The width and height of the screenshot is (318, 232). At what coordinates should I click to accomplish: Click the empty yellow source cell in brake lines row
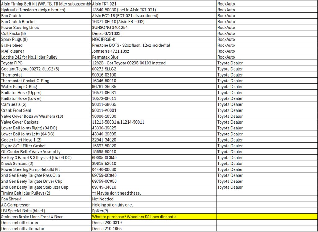(x=267, y=217)
